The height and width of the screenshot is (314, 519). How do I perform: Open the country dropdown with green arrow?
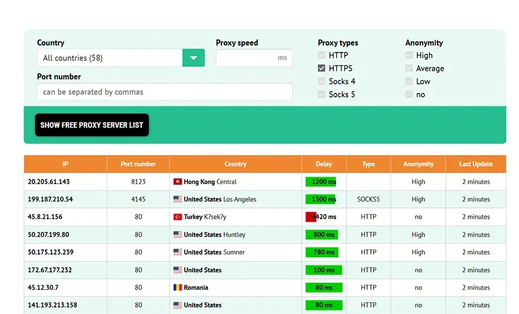coord(193,58)
